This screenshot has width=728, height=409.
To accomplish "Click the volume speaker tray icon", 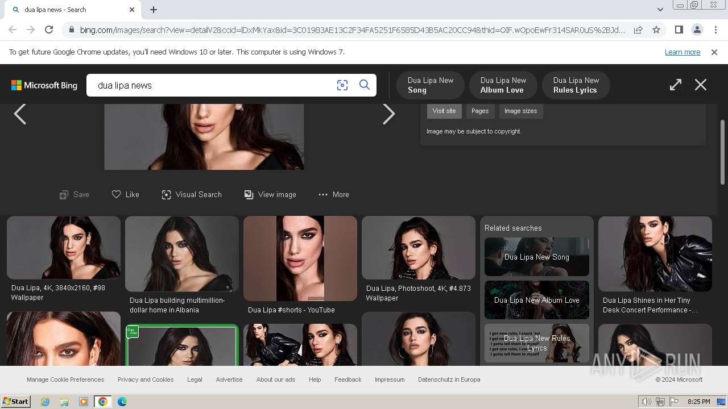I will point(647,402).
